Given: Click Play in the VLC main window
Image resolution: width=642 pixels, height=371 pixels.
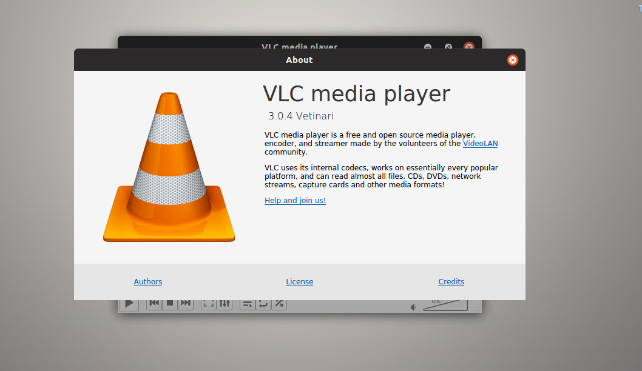Looking at the screenshot, I should coord(129,305).
